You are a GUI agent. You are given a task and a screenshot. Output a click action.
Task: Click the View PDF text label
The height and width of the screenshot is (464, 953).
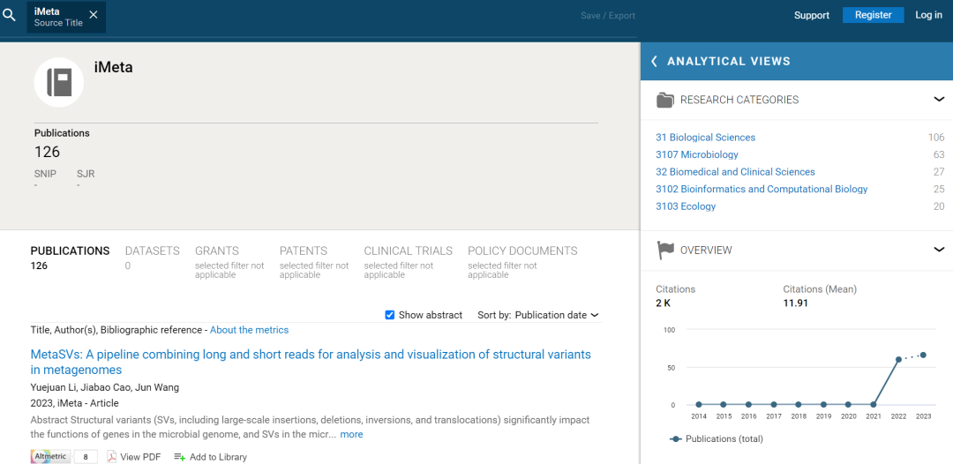pyautogui.click(x=140, y=457)
